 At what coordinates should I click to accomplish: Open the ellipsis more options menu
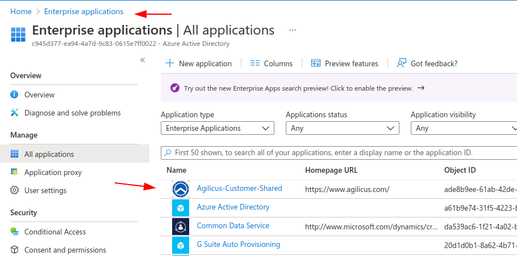pyautogui.click(x=293, y=30)
